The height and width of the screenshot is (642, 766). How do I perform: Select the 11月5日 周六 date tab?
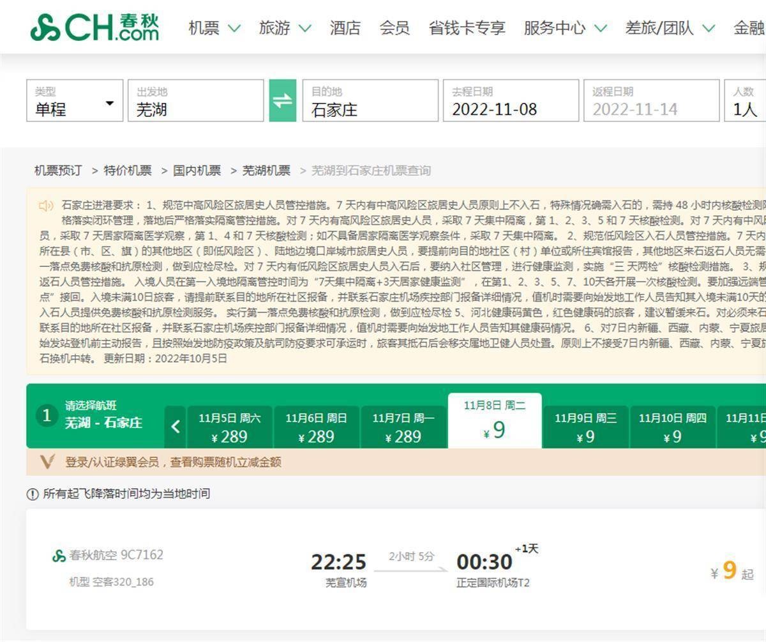[x=229, y=427]
